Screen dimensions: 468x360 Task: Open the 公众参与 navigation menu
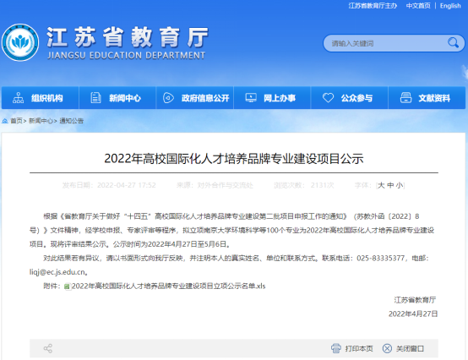coord(350,98)
